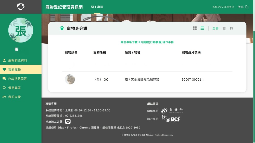Screen dimensions: 255x143
Task: Click the paw icon beside 寵物身分證
Action: (62, 28)
